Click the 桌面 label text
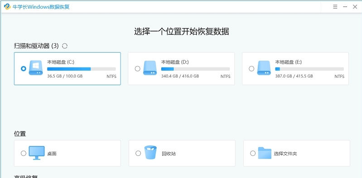The height and width of the screenshot is (178, 362). (52, 154)
